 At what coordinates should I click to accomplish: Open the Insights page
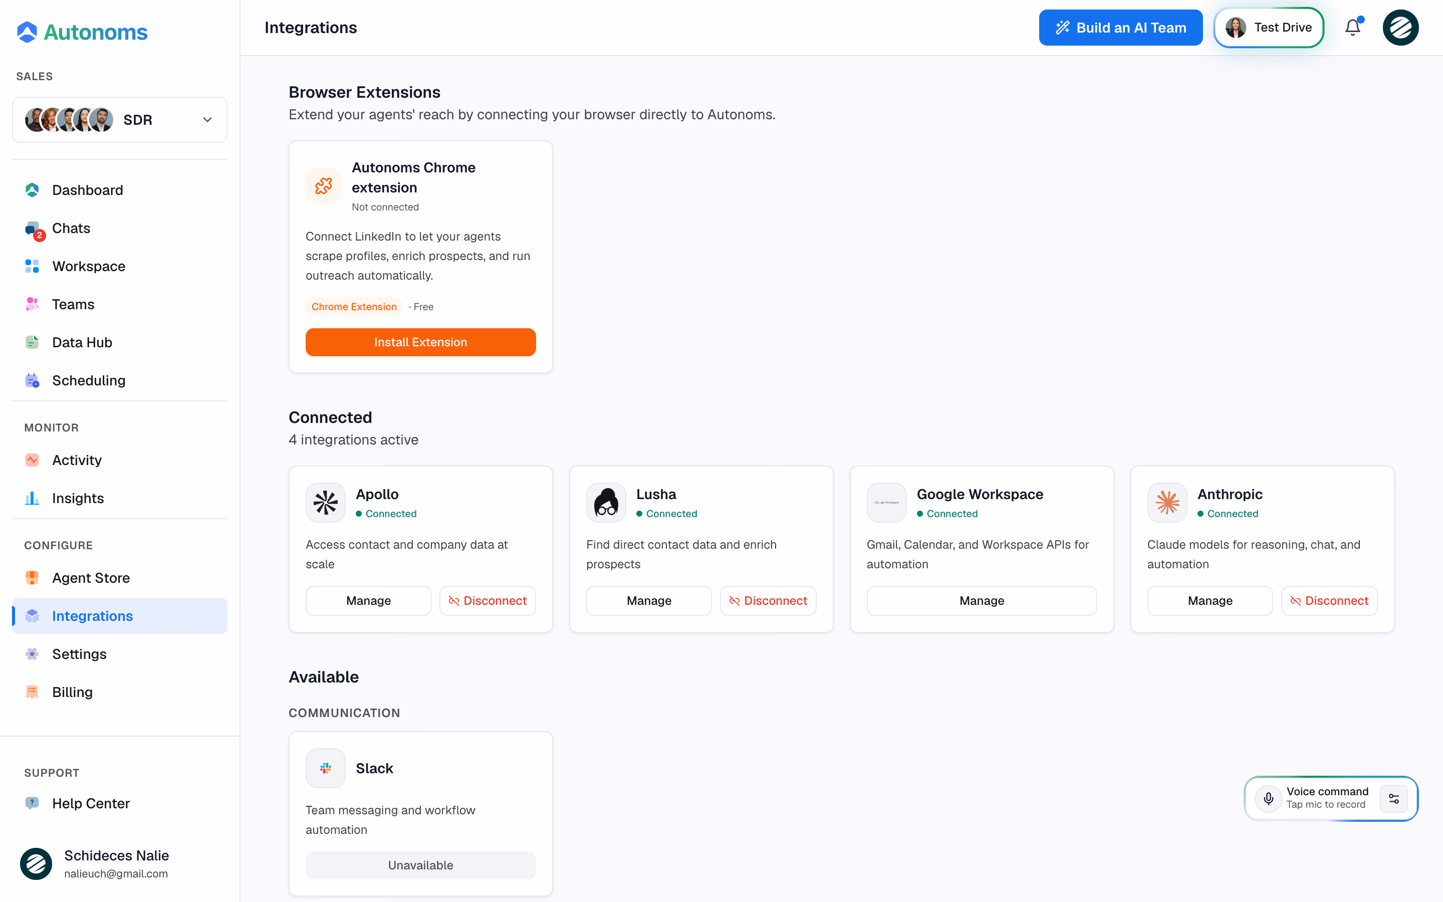point(120,498)
